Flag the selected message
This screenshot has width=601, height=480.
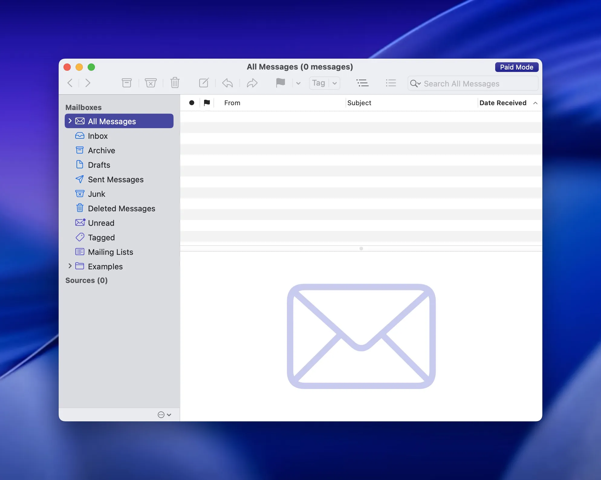281,83
